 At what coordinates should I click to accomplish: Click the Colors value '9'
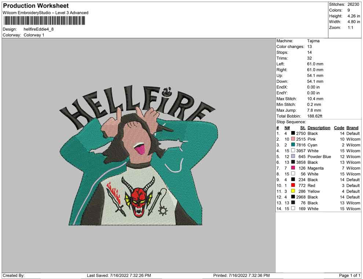pyautogui.click(x=349, y=10)
